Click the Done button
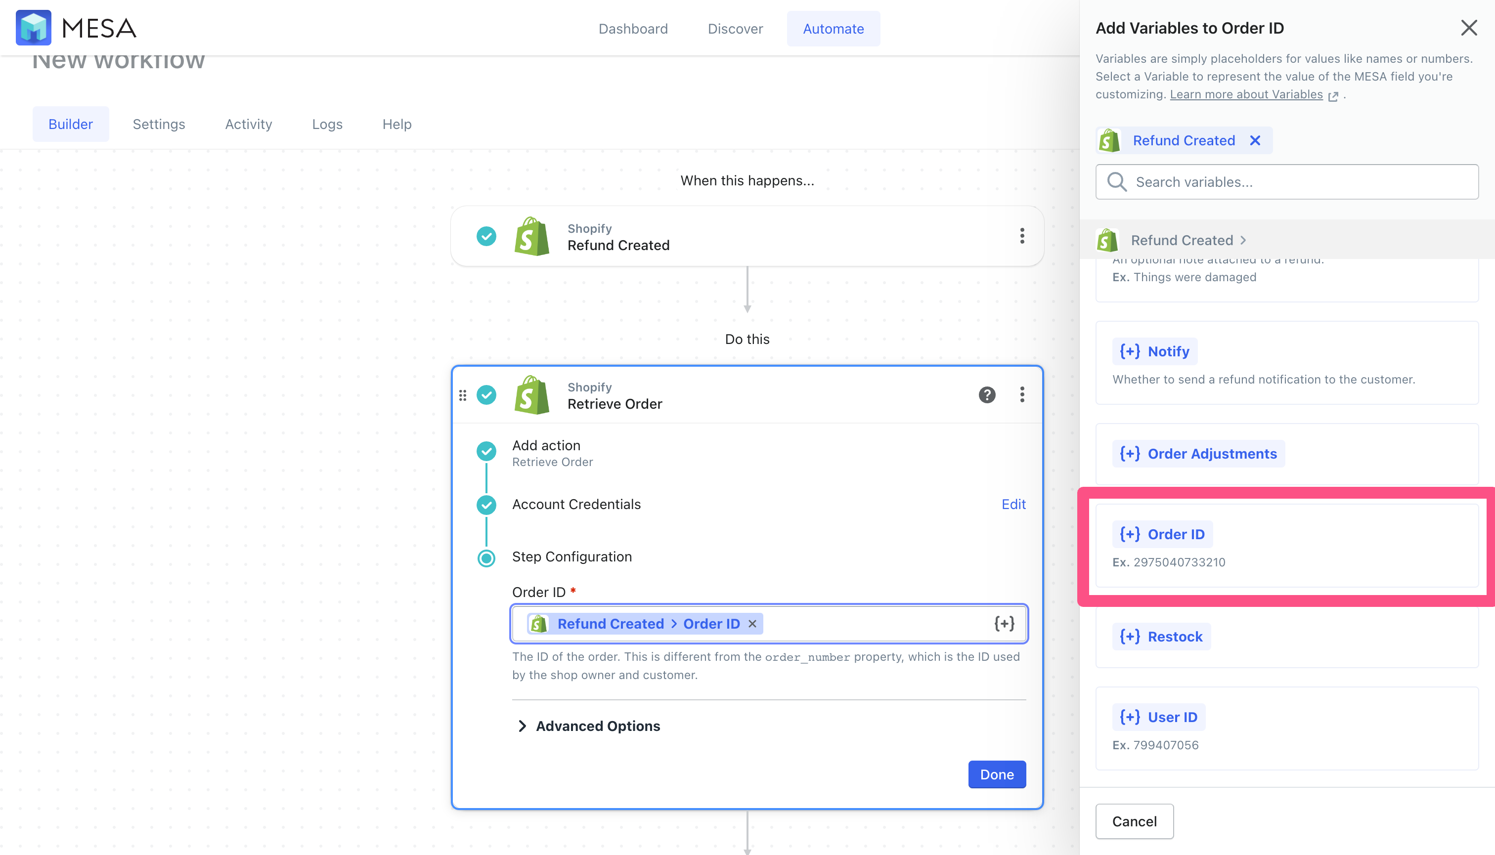The height and width of the screenshot is (855, 1495). [997, 774]
